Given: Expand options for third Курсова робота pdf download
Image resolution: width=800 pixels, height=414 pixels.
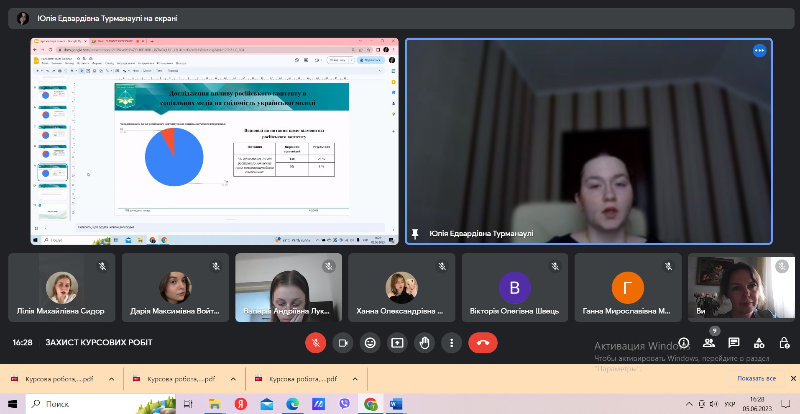Looking at the screenshot, I should click(355, 379).
